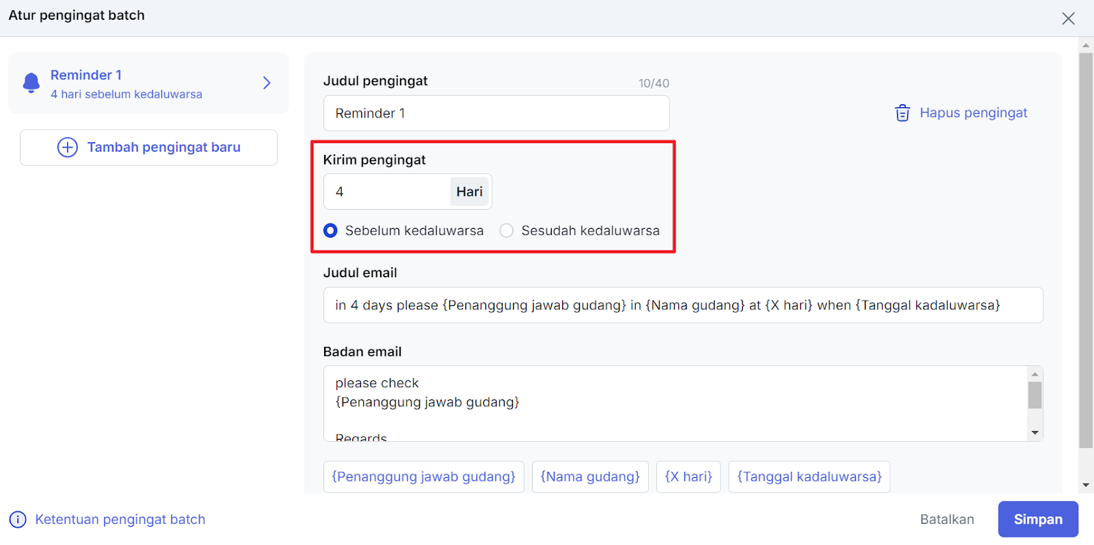Click the dialog scrollbar down arrow
The width and height of the screenshot is (1094, 545).
click(x=1086, y=485)
